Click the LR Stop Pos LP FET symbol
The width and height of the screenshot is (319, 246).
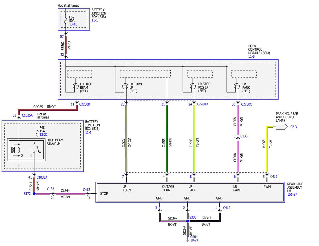[x=193, y=86]
